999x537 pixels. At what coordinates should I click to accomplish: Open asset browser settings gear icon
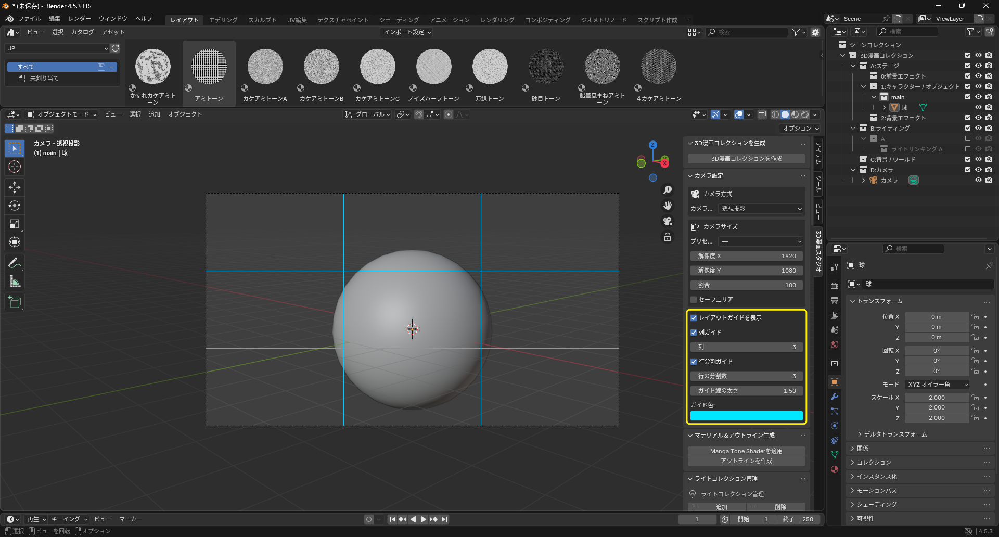coord(815,32)
